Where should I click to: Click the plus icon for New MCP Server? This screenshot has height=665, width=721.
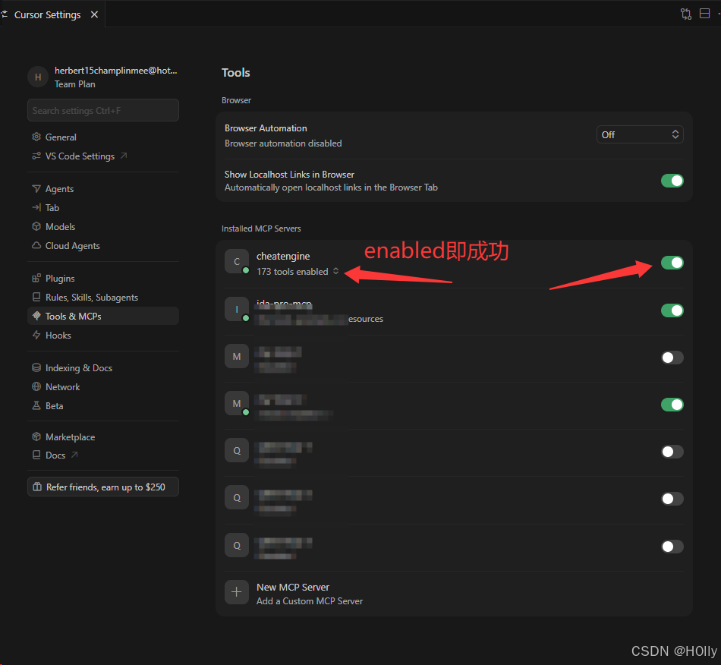tap(236, 592)
